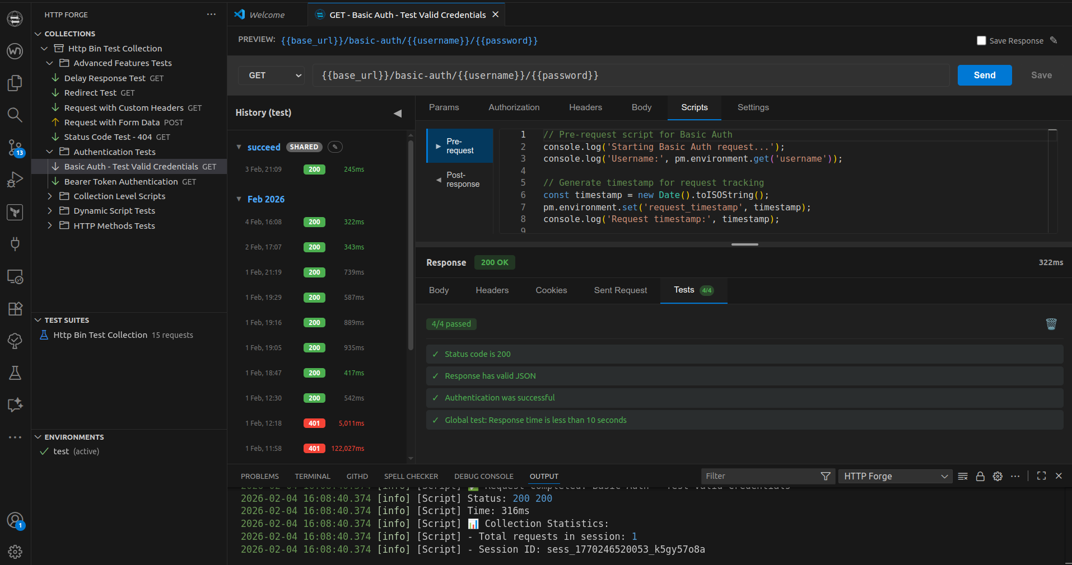
Task: Switch to the Sent Request response tab
Action: click(x=620, y=290)
